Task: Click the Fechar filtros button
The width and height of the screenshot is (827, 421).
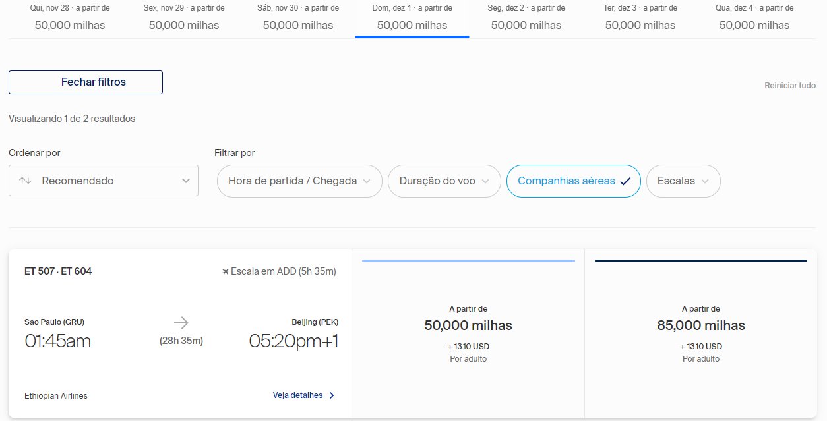Action: pos(86,82)
